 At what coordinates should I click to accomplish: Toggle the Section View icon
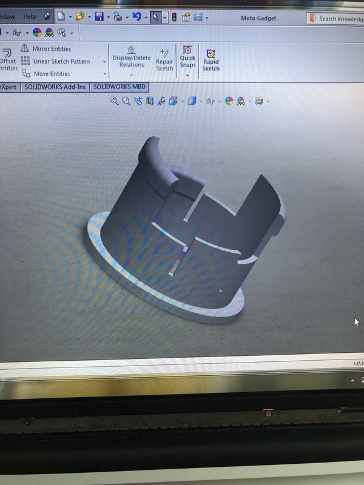click(x=150, y=101)
